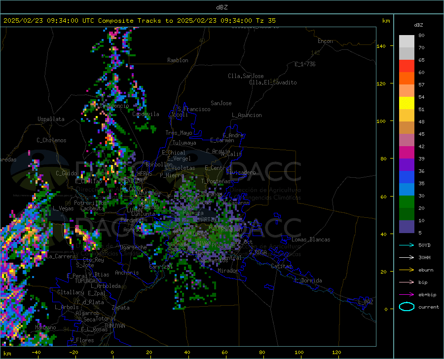Select the mauve 42-45 dBZ swatch

tap(407, 140)
